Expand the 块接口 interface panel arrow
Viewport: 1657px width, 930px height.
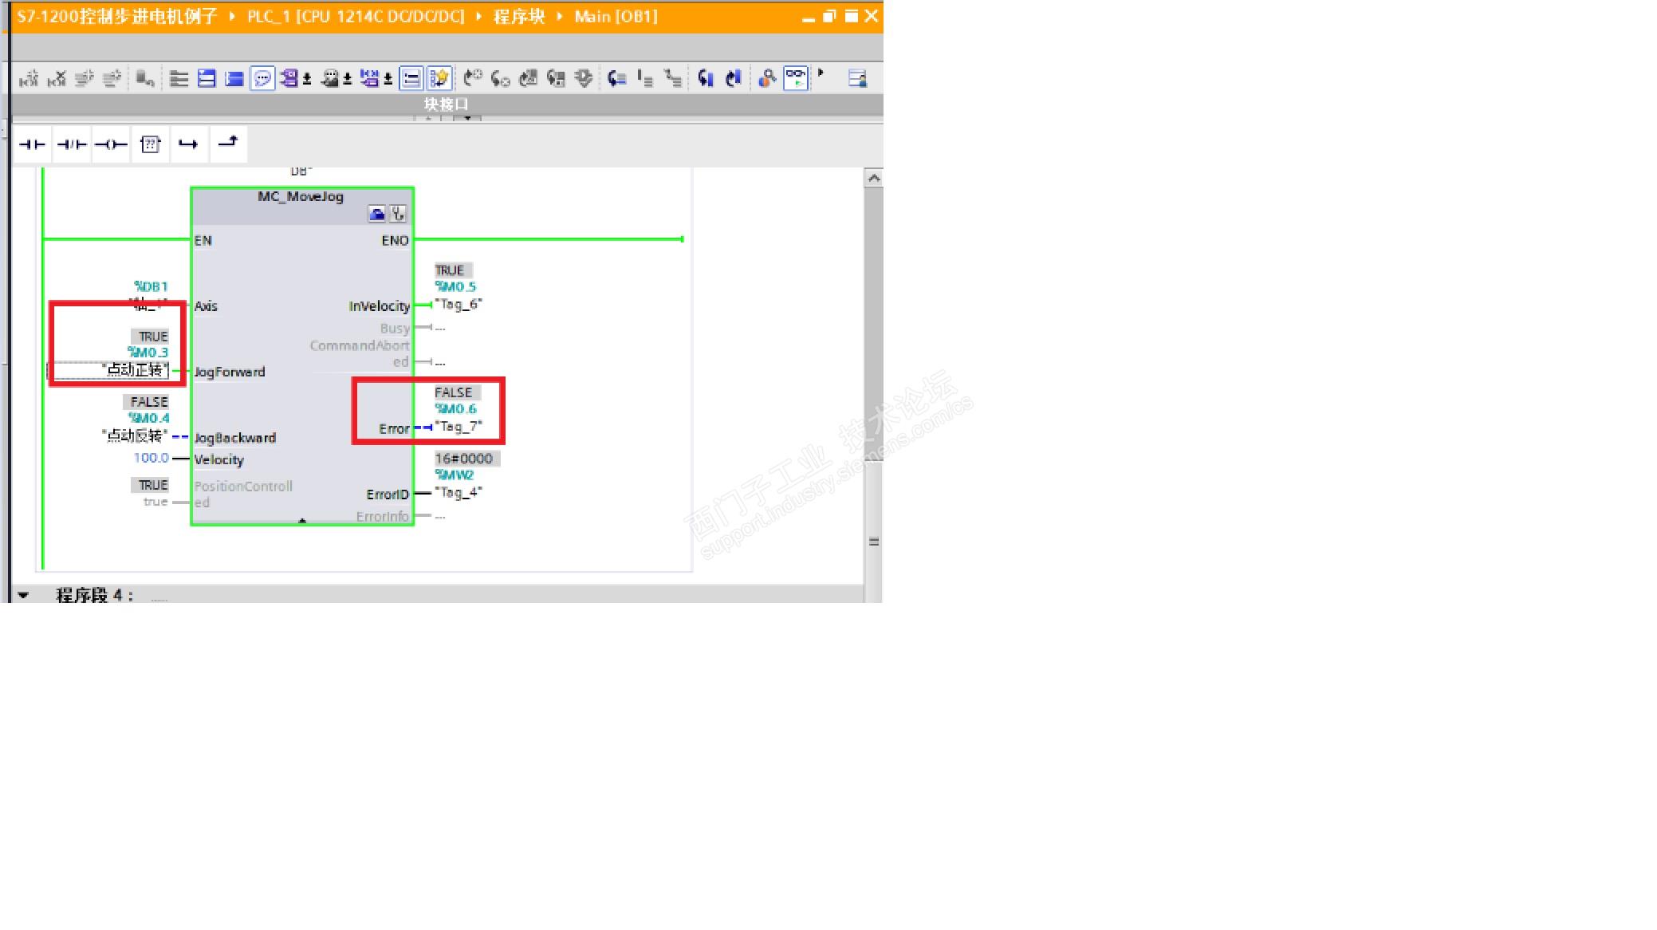pyautogui.click(x=467, y=118)
